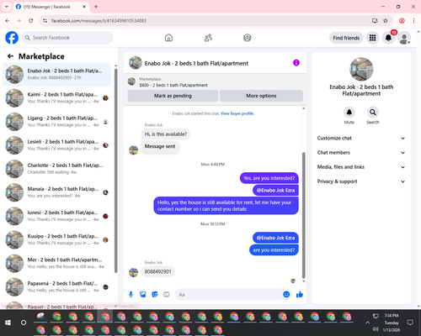Image resolution: width=421 pixels, height=336 pixels.
Task: Click the Facebook logo icon
Action: pos(12,38)
